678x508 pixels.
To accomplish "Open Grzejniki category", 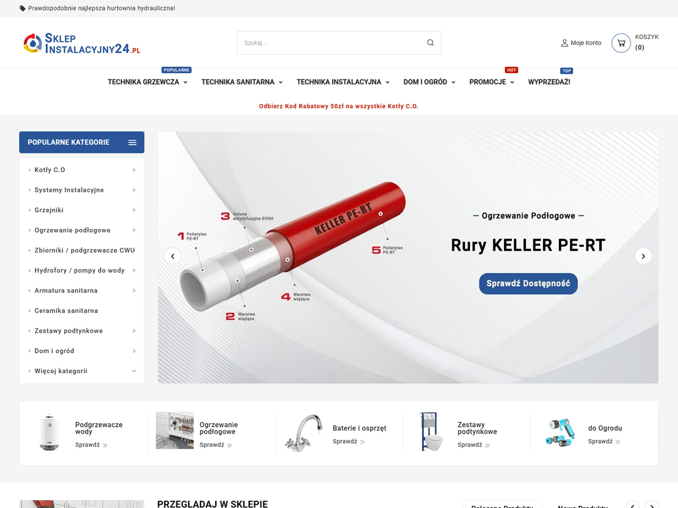I will 49,210.
